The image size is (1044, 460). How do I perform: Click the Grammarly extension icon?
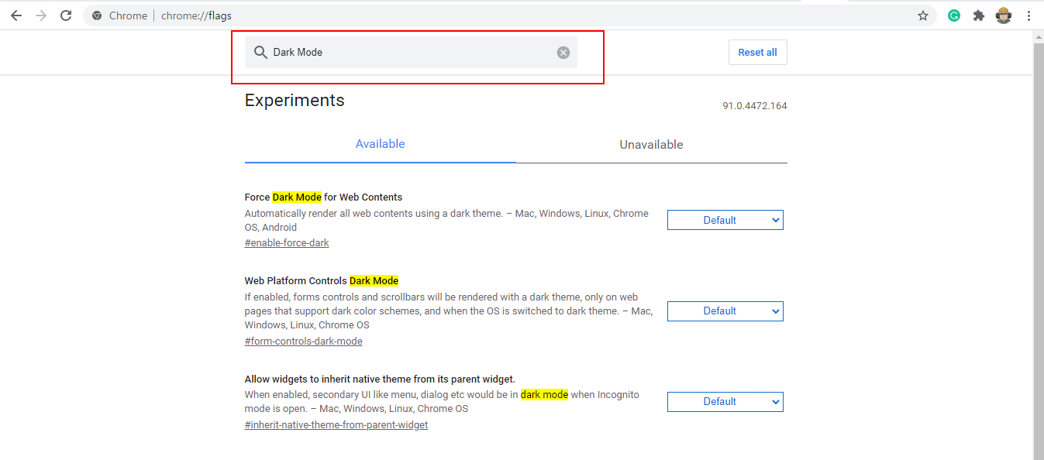pos(953,15)
